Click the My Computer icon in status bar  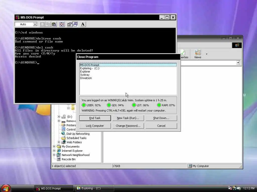coord(190,166)
